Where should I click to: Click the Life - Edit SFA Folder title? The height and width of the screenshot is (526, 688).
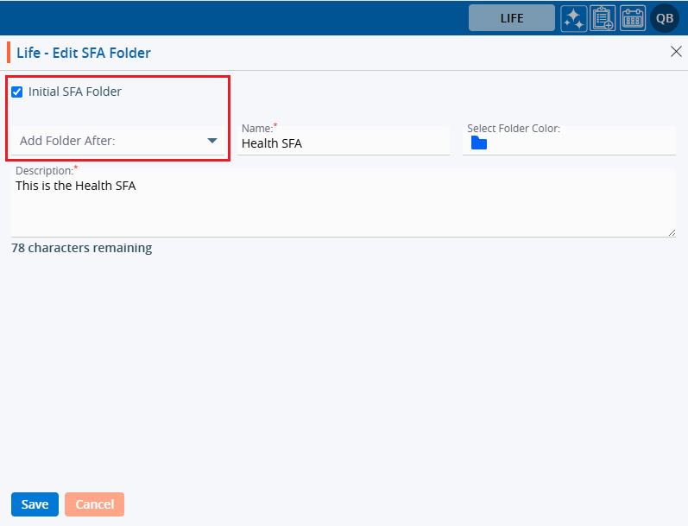84,54
